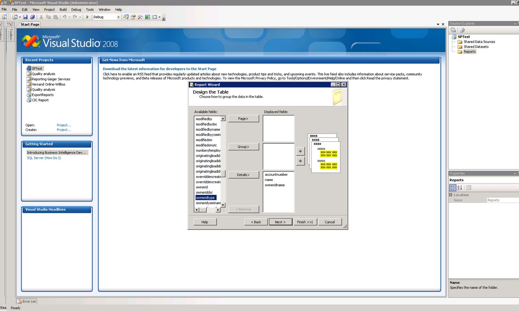
Task: Open Solution Explorer via its toolbar icon
Action: [126, 17]
